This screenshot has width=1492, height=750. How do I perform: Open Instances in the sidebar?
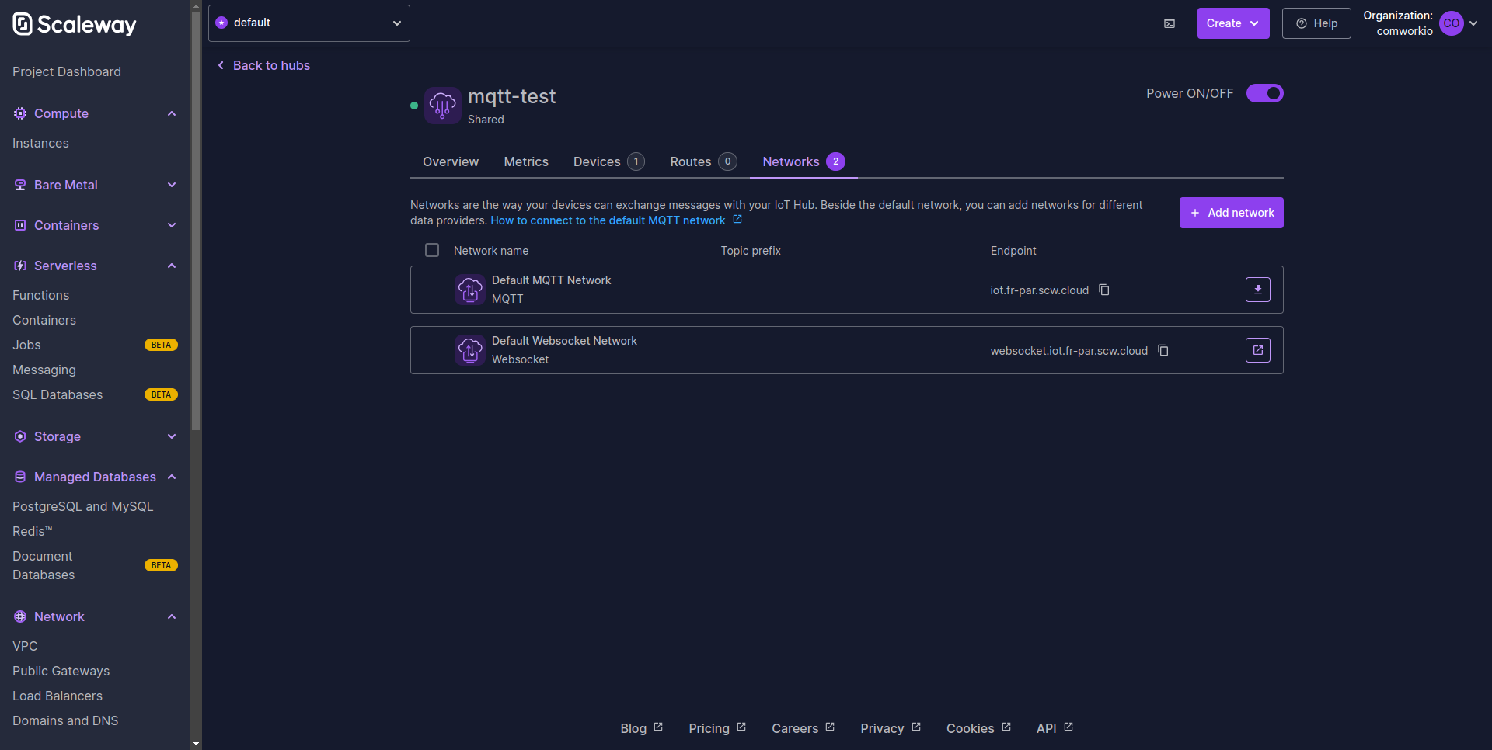pos(40,143)
